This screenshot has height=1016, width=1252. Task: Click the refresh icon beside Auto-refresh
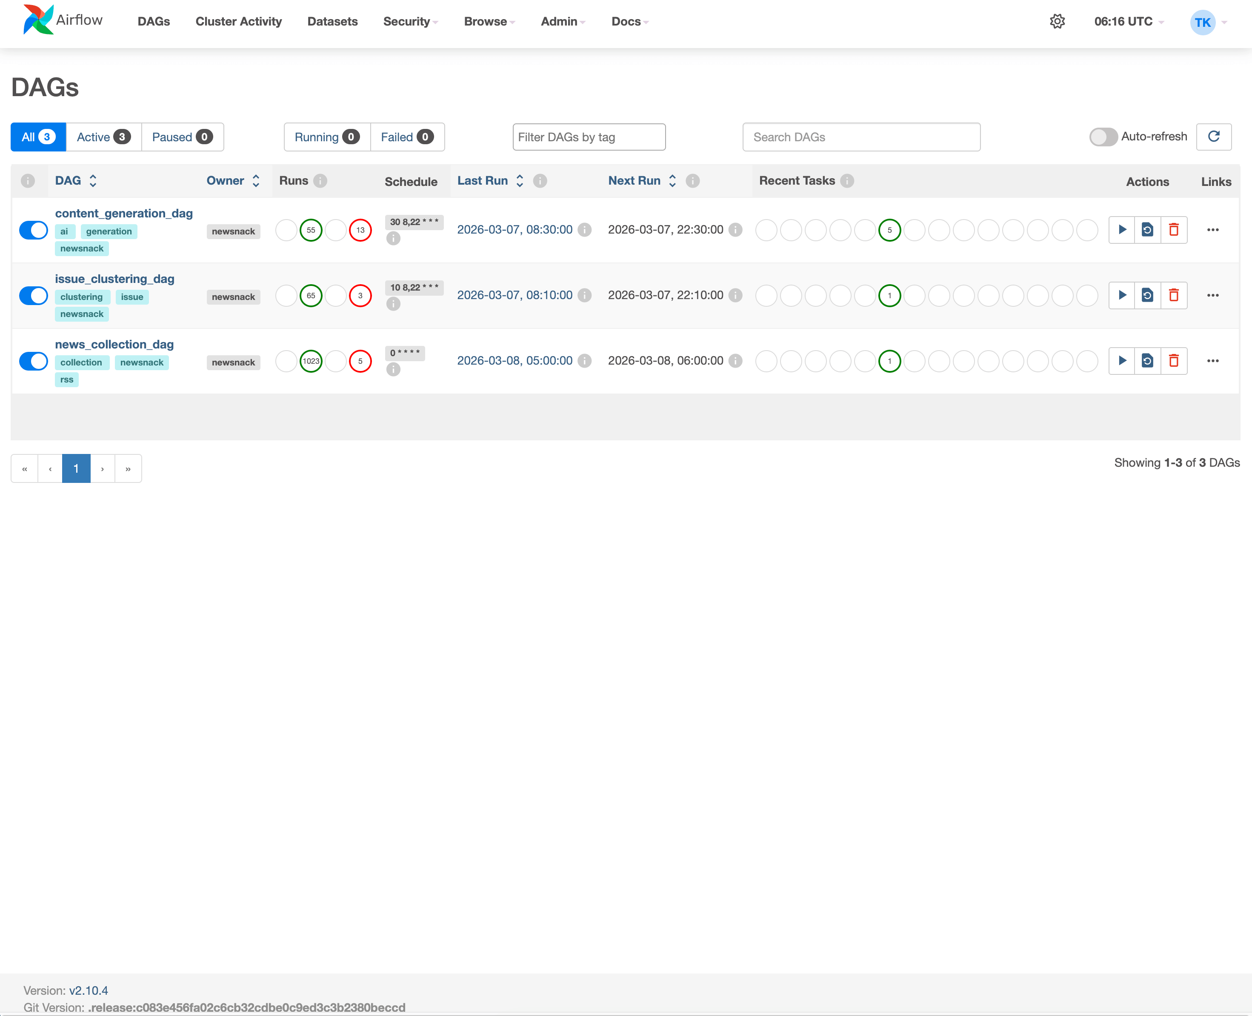pos(1213,137)
